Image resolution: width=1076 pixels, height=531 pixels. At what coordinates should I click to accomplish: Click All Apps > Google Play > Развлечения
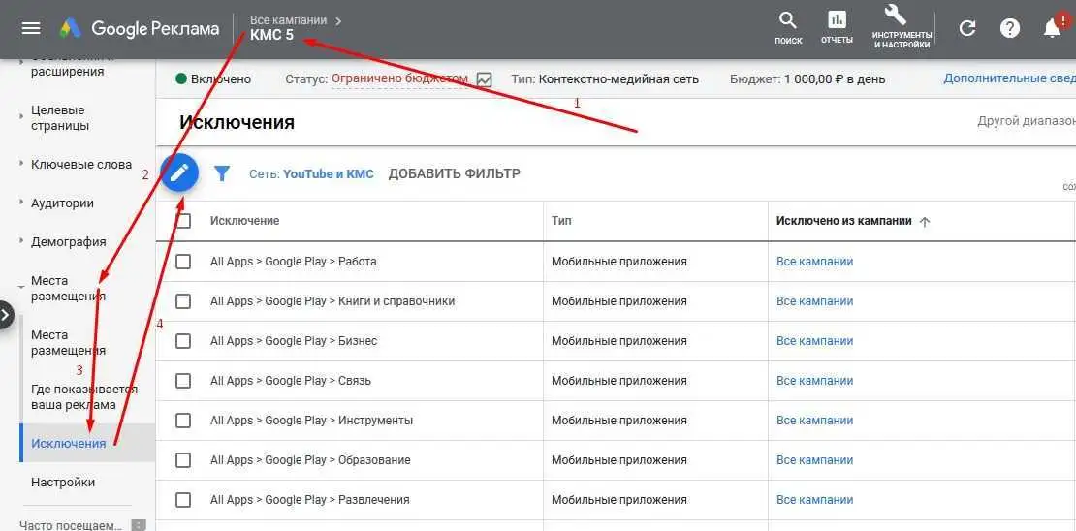(x=309, y=500)
